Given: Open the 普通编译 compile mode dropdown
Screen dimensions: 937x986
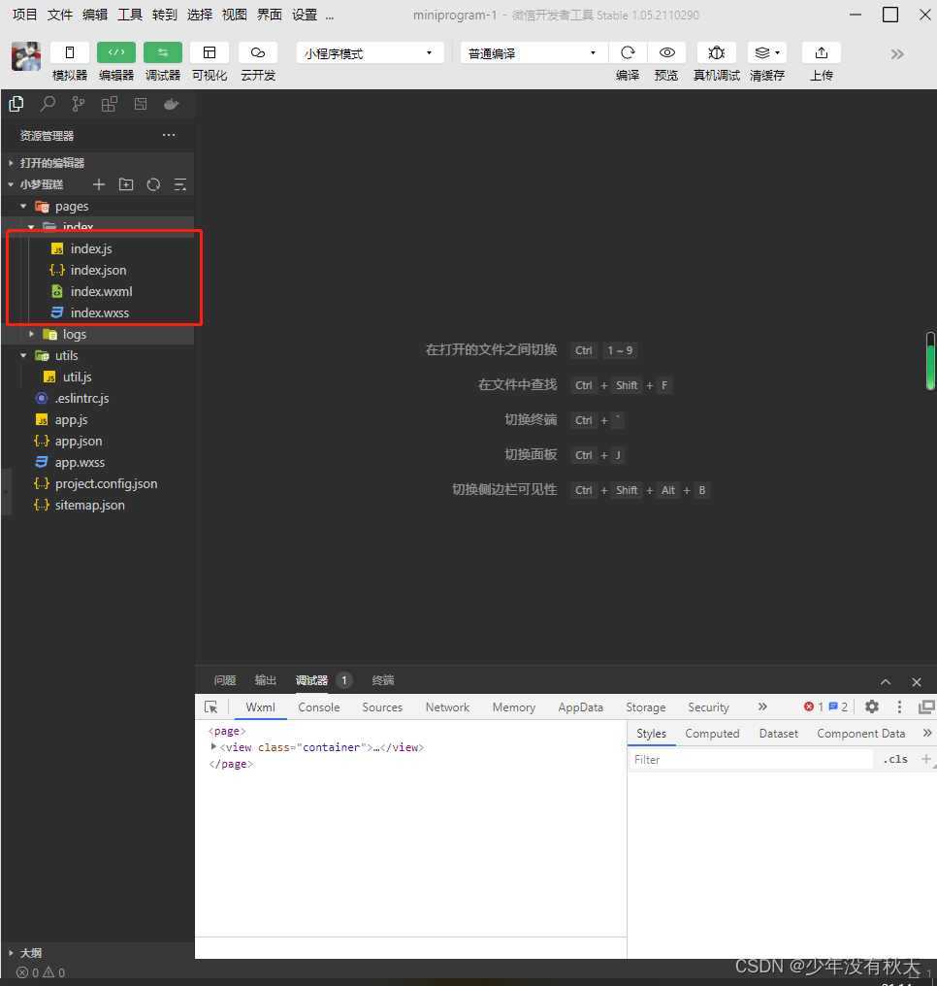Looking at the screenshot, I should [534, 53].
